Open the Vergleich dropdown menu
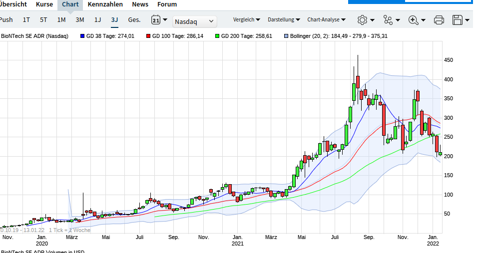This screenshot has height=253, width=478. click(246, 19)
